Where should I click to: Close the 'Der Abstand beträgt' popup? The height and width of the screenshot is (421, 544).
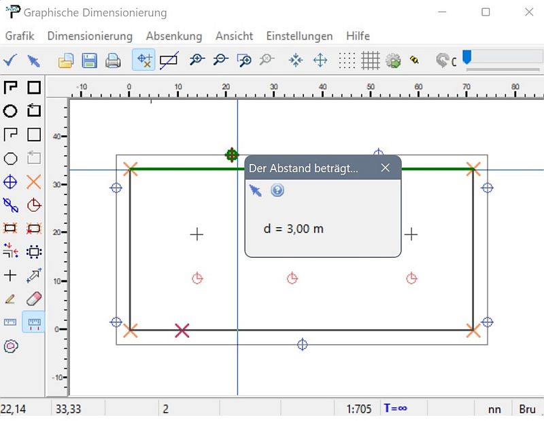(385, 168)
